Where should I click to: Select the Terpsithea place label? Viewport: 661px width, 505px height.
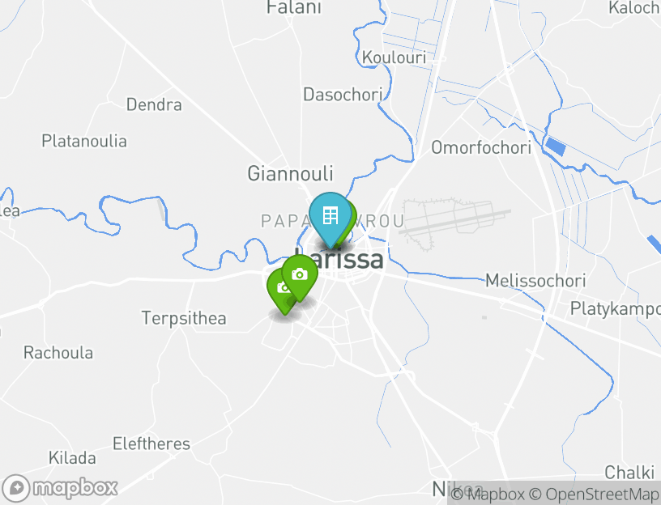(x=184, y=318)
